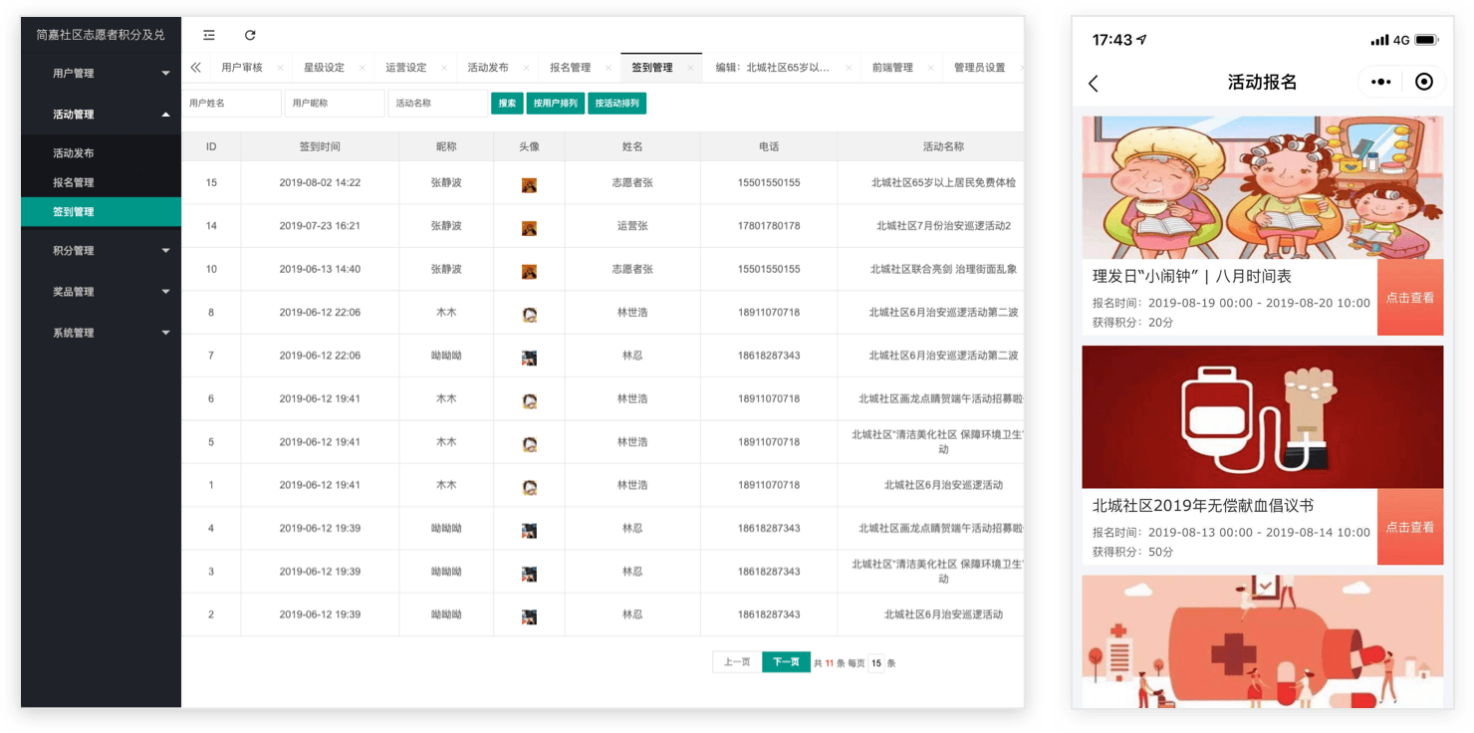
Task: Switch to the 报名管理 tab
Action: [x=570, y=68]
